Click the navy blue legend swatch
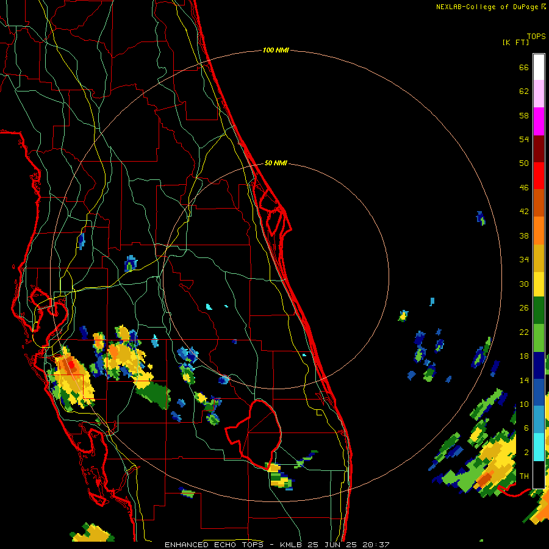This screenshot has height=549, width=549. click(x=539, y=365)
